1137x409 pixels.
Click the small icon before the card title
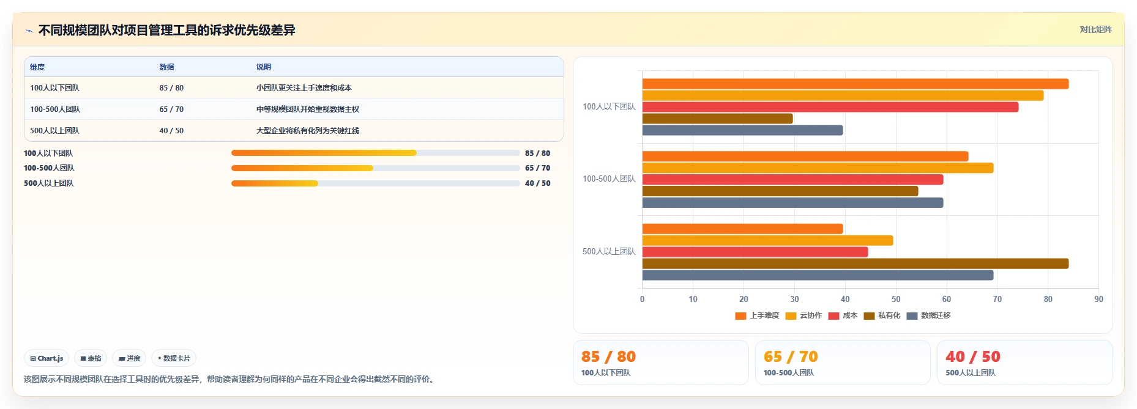29,31
